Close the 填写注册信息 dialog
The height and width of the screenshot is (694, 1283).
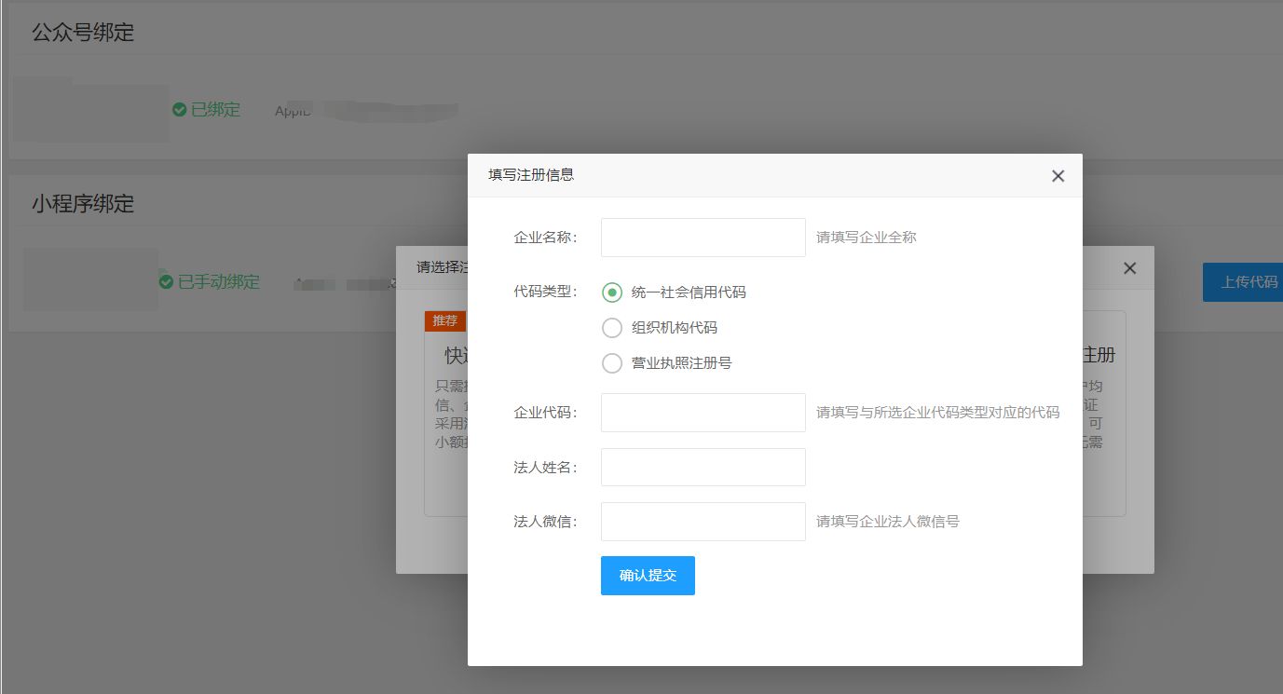1058,176
